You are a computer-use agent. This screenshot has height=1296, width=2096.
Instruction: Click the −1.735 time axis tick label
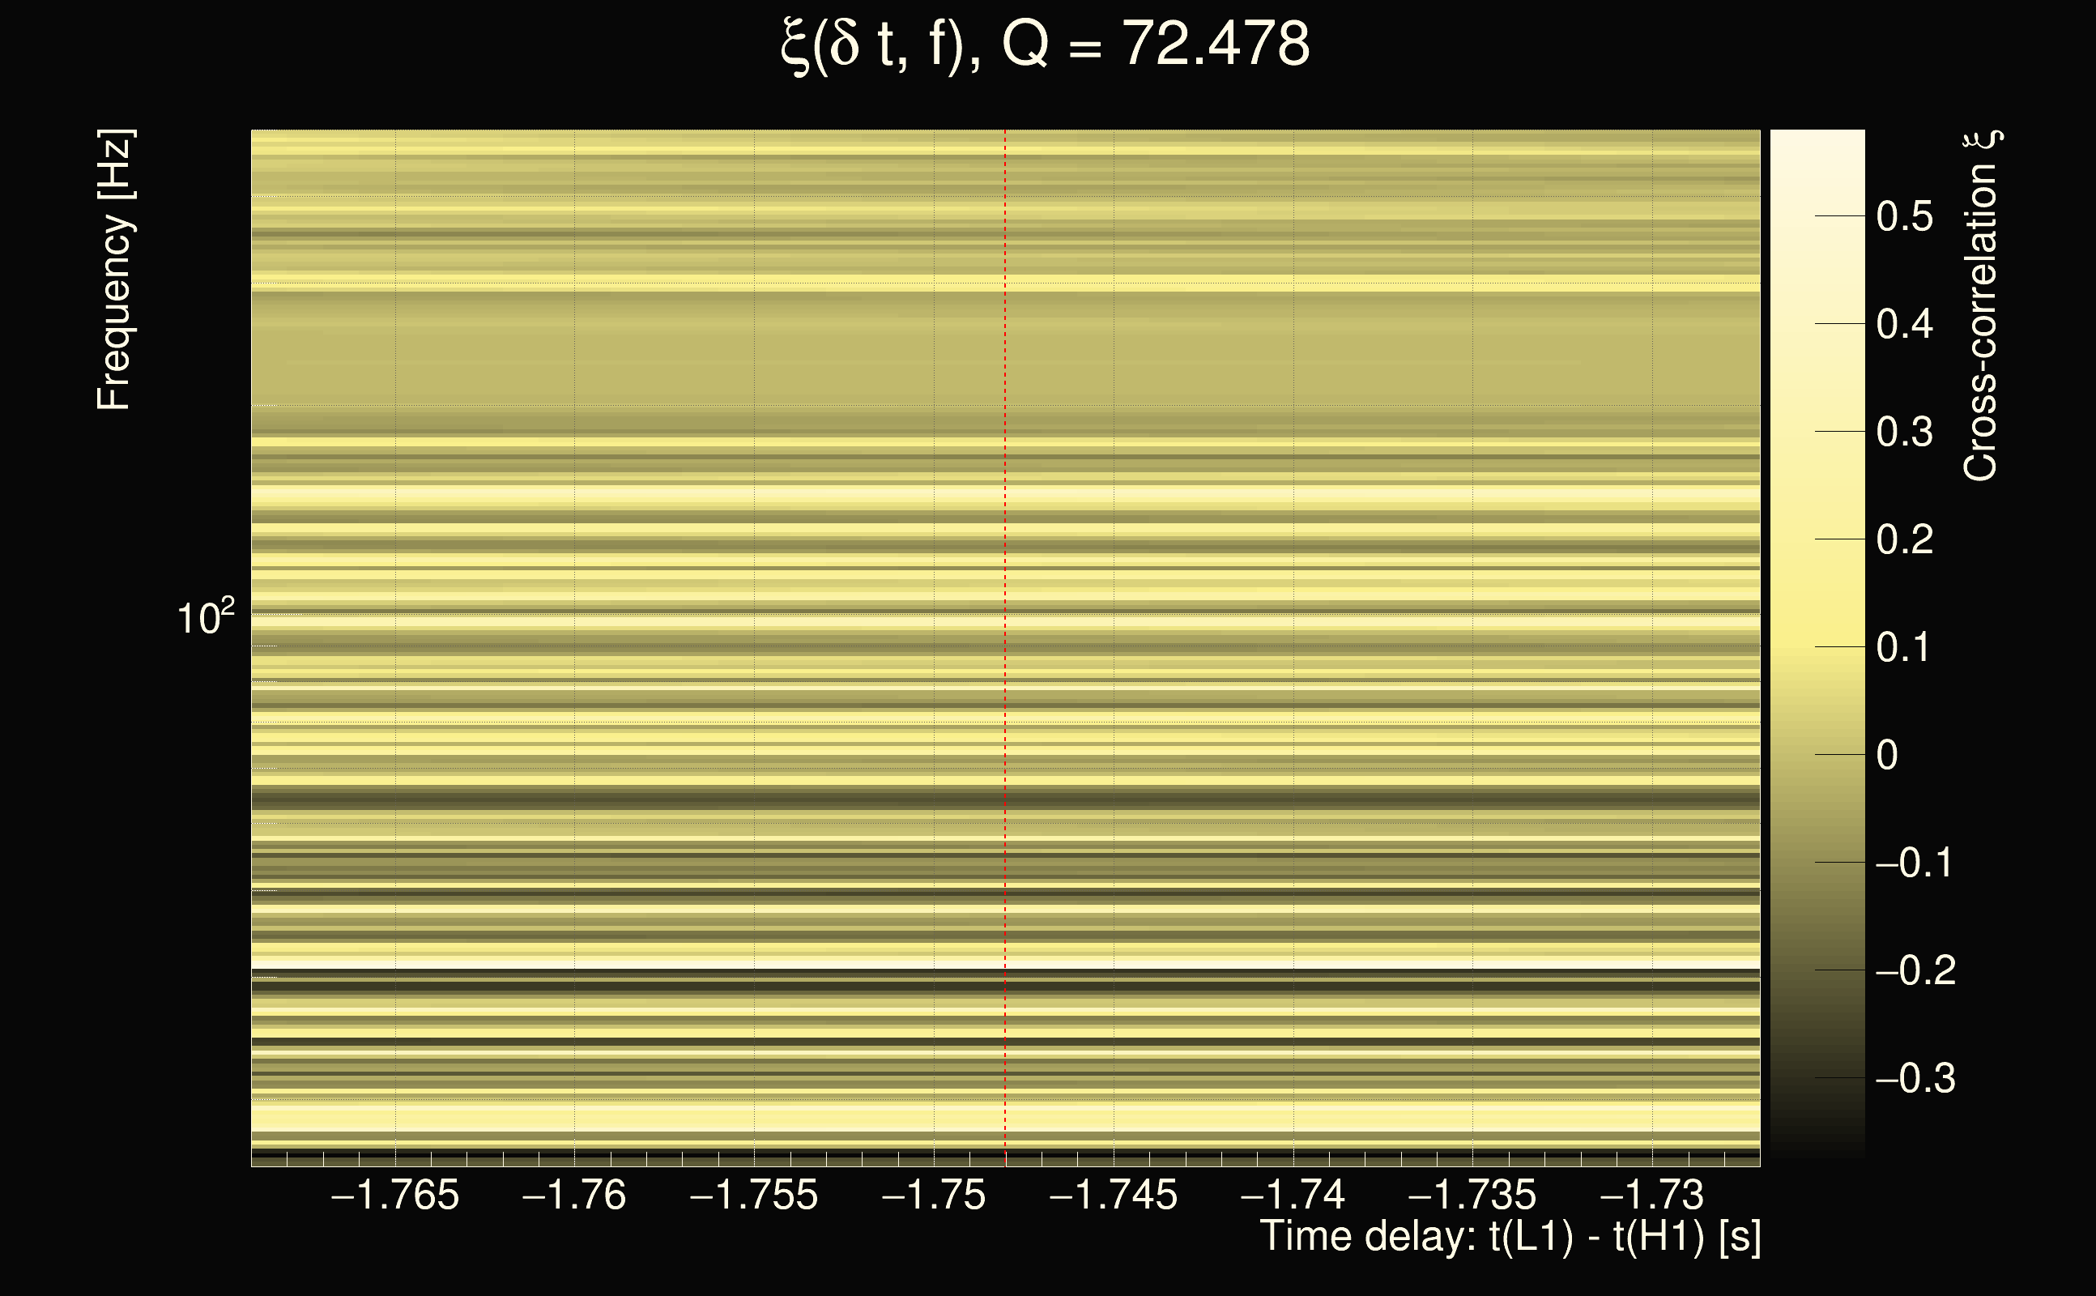pyautogui.click(x=1472, y=1195)
